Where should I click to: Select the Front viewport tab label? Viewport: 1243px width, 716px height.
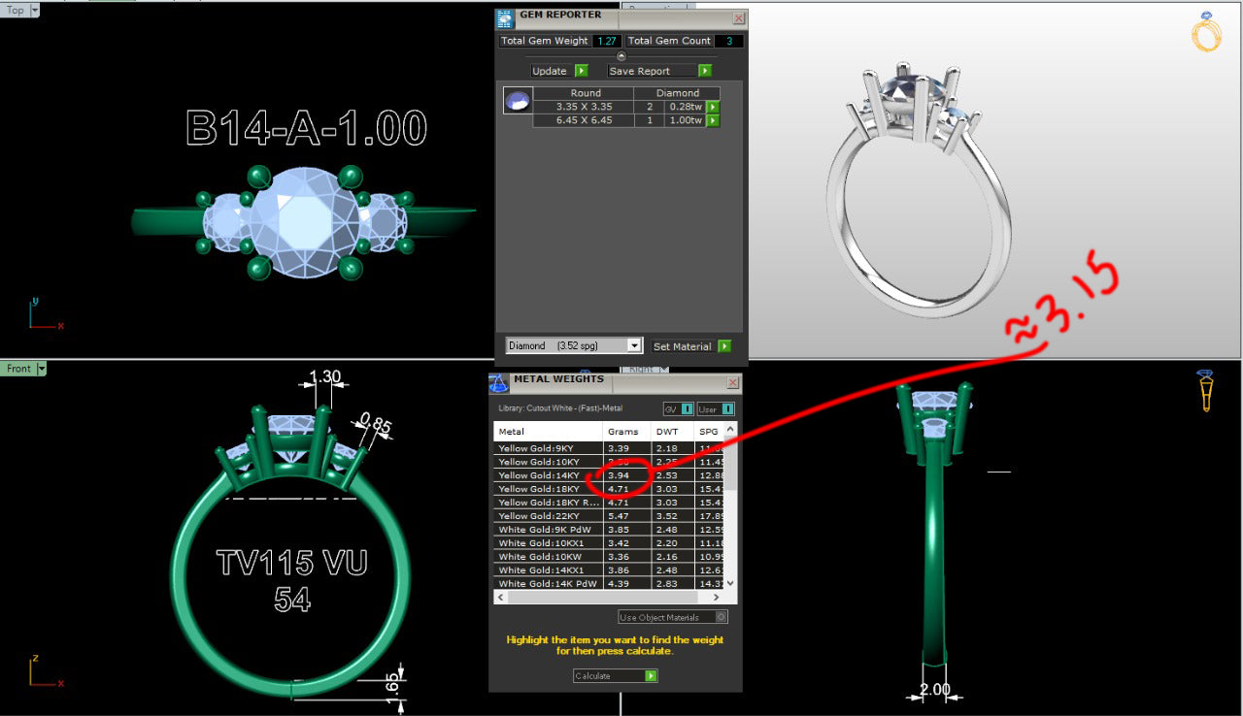point(18,369)
